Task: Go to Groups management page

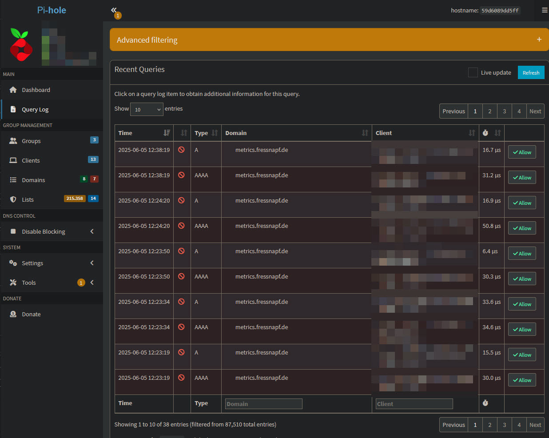Action: click(31, 141)
